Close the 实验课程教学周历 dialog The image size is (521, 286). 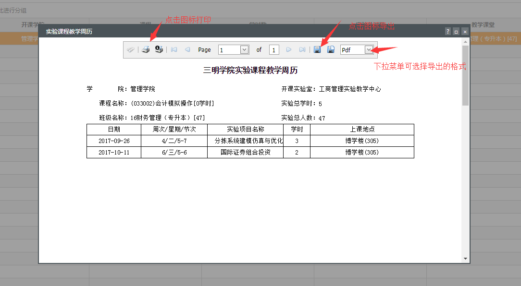[x=465, y=32]
